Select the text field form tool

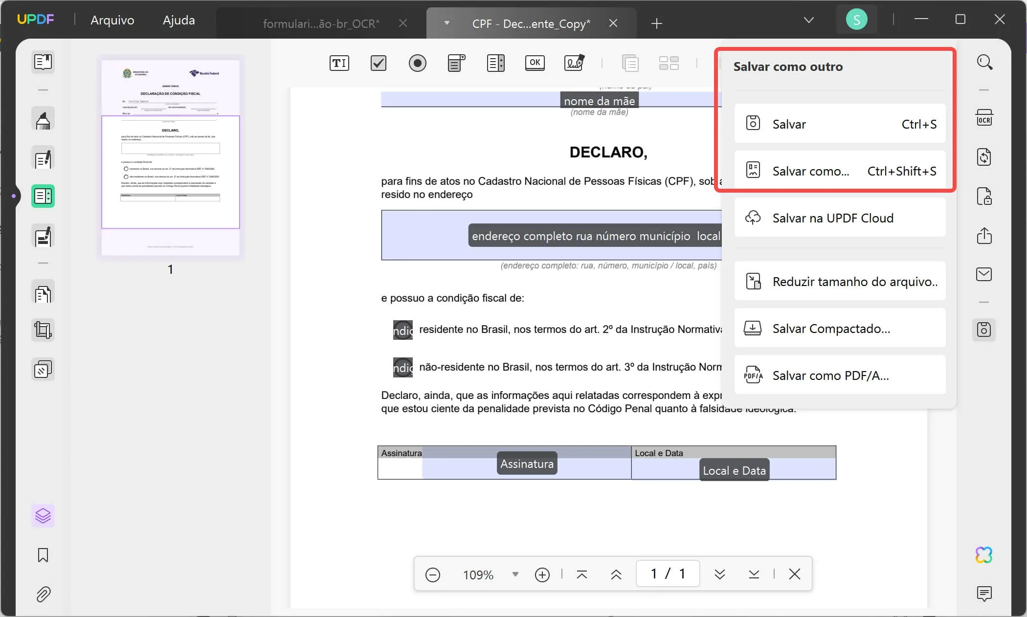pos(339,63)
